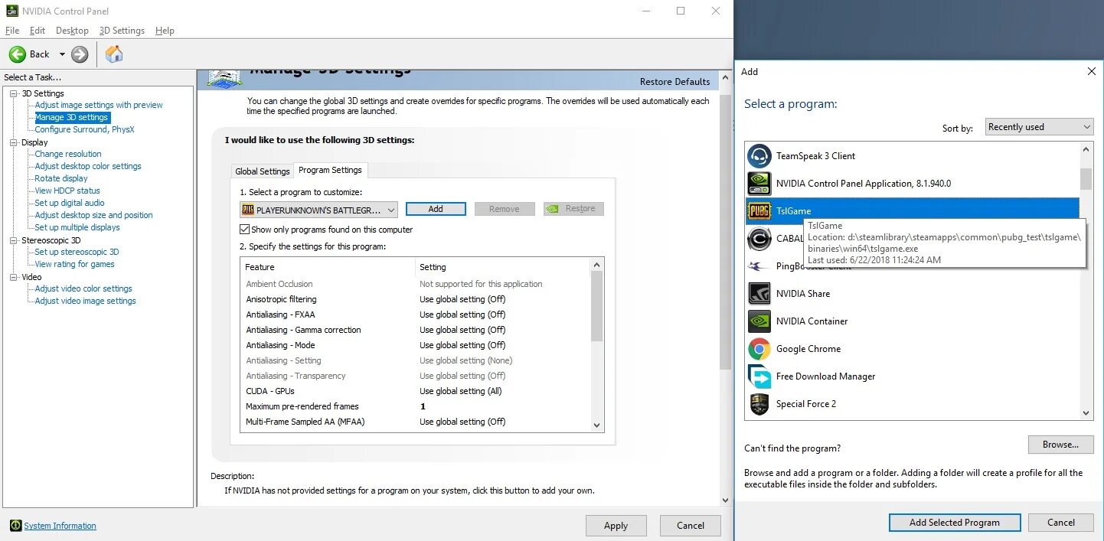Collapse the Stereoscopic 3D tree node
Image resolution: width=1104 pixels, height=541 pixels.
click(13, 240)
